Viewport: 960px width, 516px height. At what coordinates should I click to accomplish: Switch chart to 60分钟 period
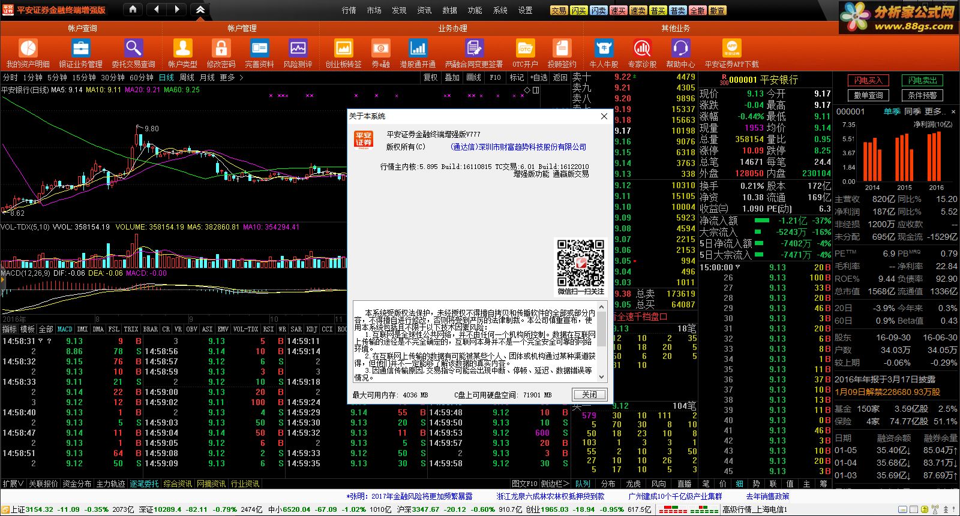coord(142,78)
